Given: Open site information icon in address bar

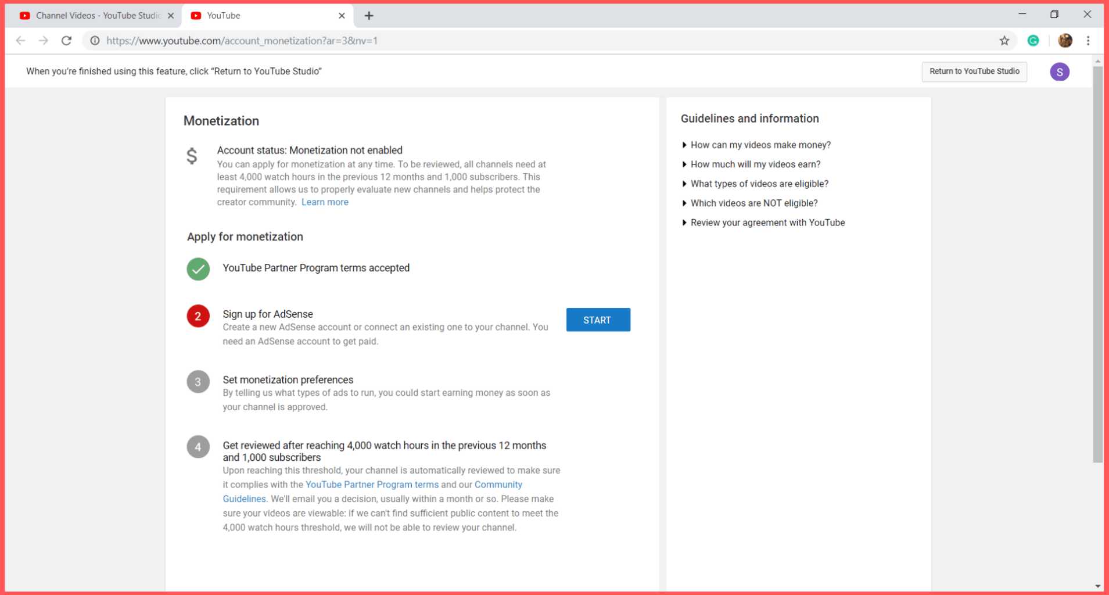Looking at the screenshot, I should tap(95, 41).
